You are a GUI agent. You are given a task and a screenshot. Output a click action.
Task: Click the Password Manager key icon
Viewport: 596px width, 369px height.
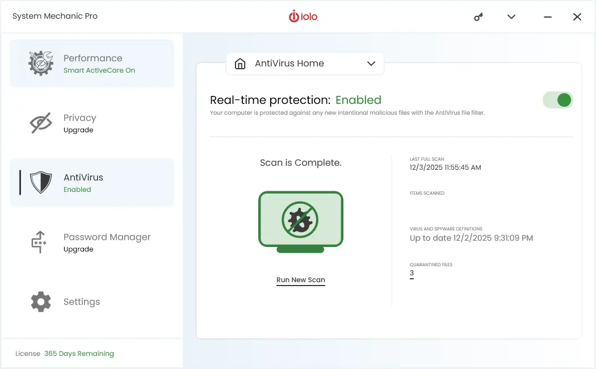point(40,242)
